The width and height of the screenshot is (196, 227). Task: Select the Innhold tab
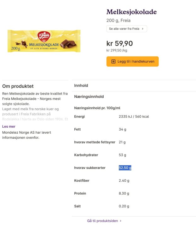click(x=81, y=85)
